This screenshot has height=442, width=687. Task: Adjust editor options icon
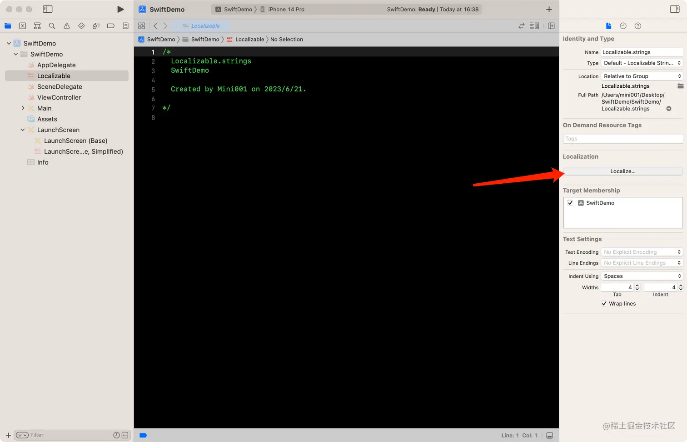(534, 26)
